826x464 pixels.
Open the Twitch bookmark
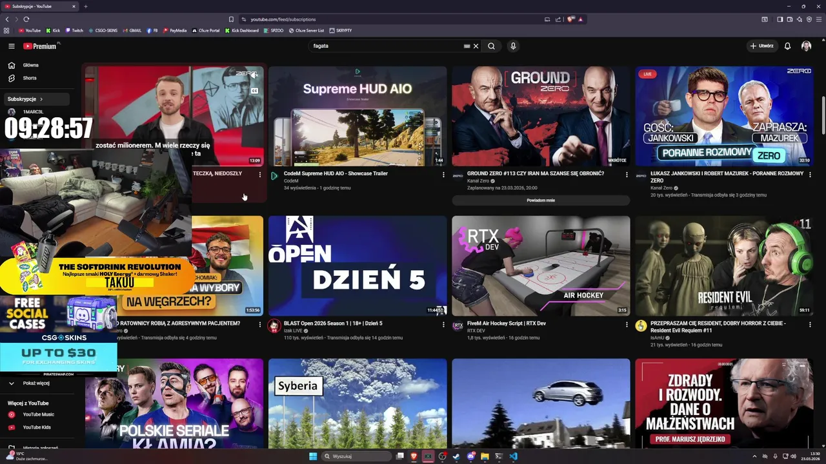(74, 30)
